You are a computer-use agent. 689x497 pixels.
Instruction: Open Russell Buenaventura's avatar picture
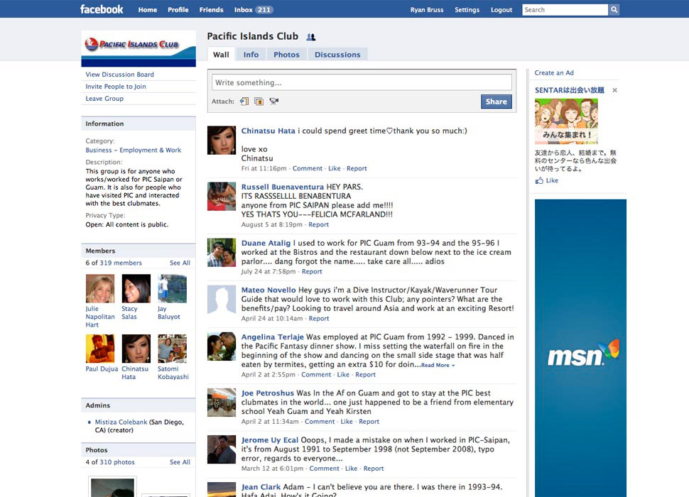click(222, 196)
